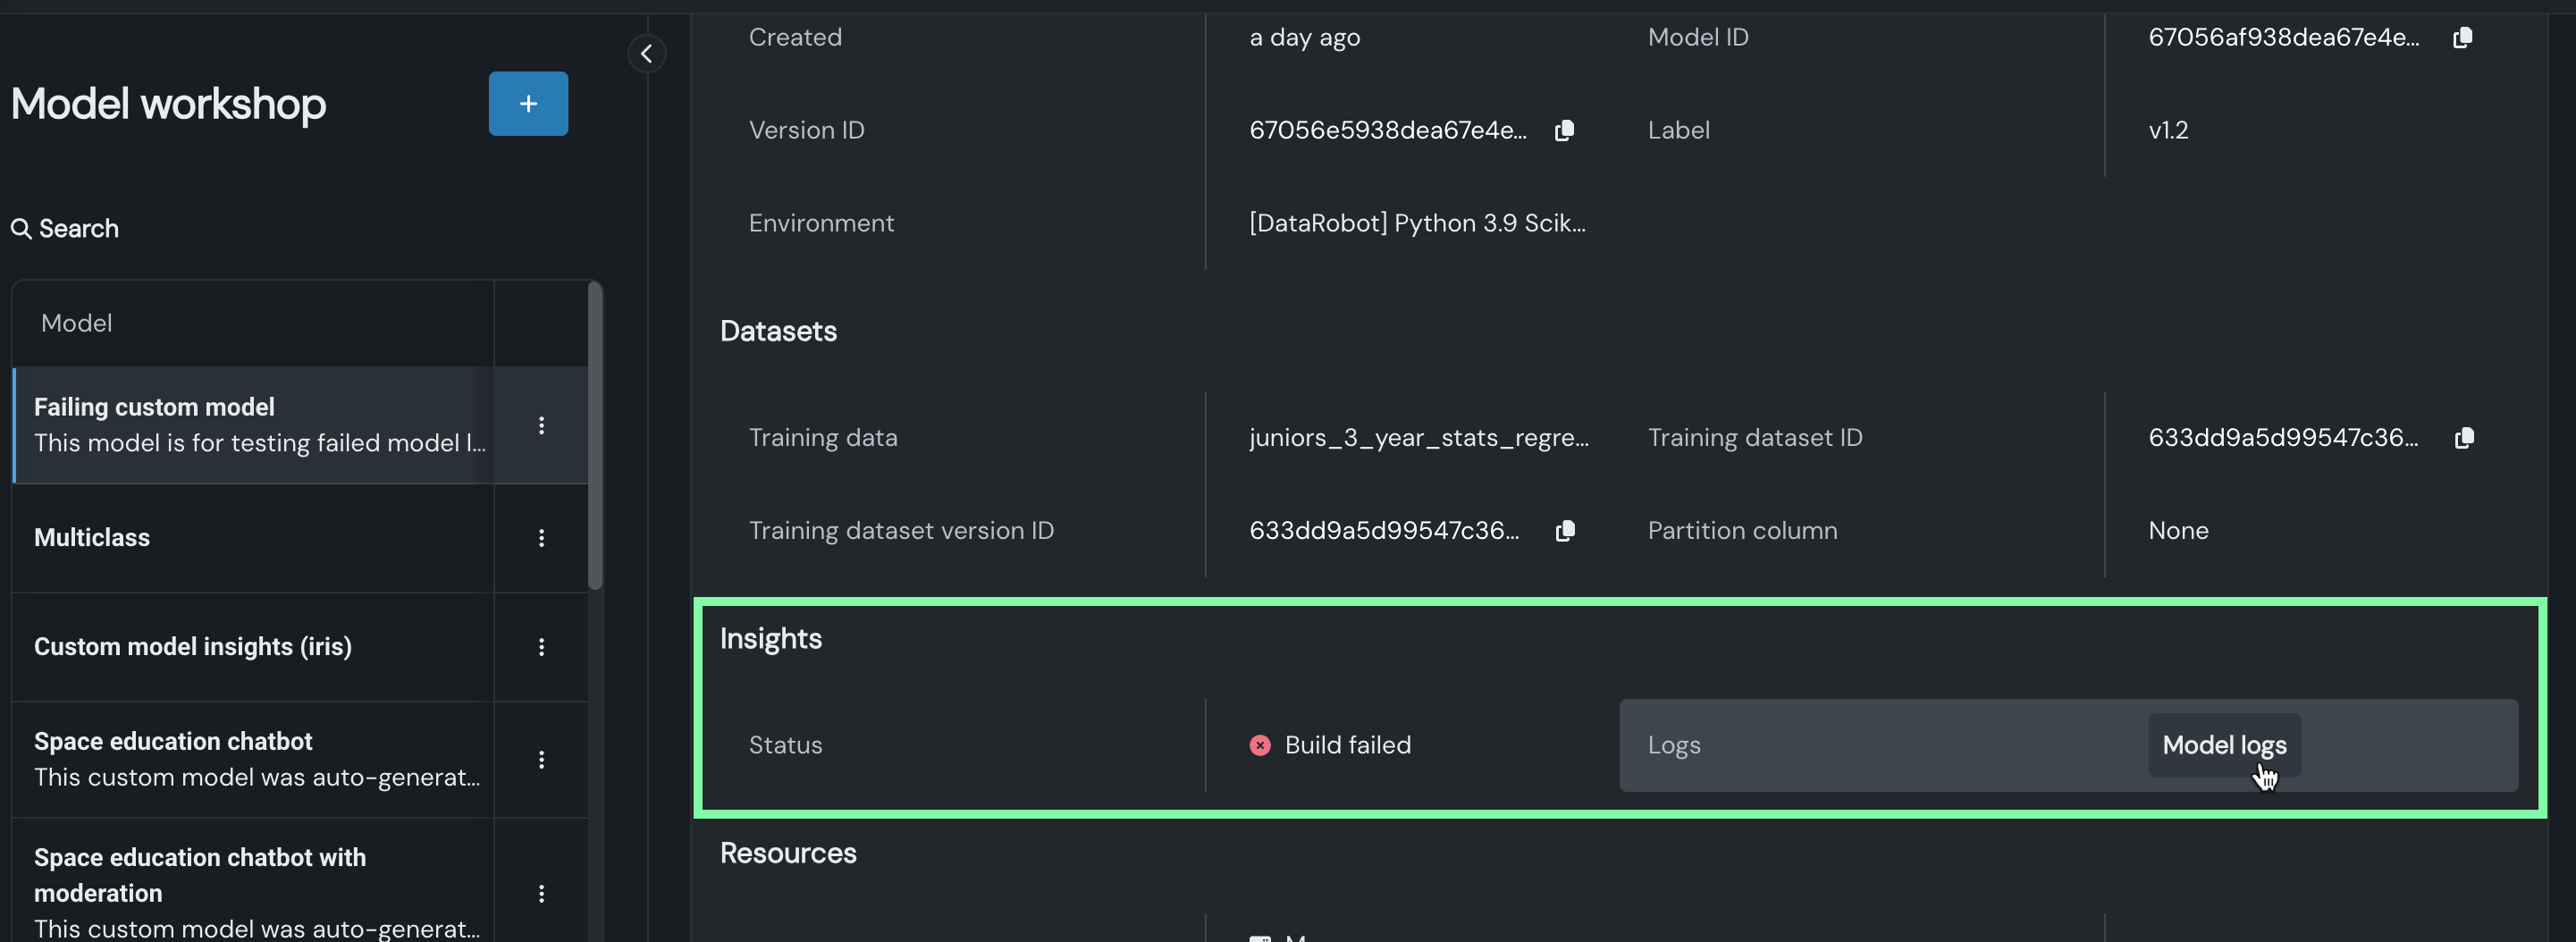Image resolution: width=2576 pixels, height=942 pixels.
Task: Open menu for Space education chatbot with moderation
Action: [541, 894]
